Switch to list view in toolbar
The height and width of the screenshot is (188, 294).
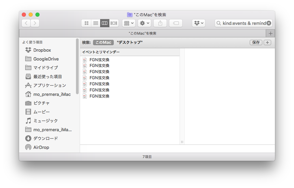(x=96, y=23)
